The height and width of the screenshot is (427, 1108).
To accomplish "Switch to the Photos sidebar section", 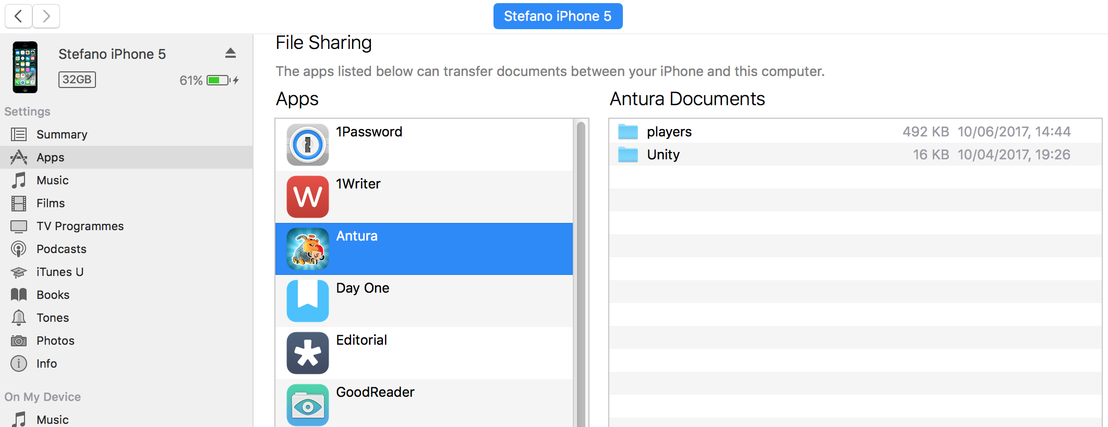I will [x=55, y=341].
